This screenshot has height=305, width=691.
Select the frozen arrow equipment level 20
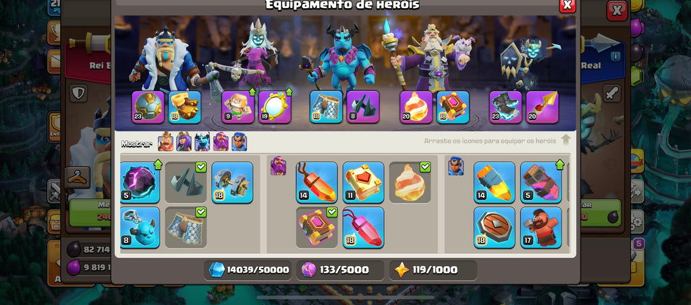[x=542, y=107]
